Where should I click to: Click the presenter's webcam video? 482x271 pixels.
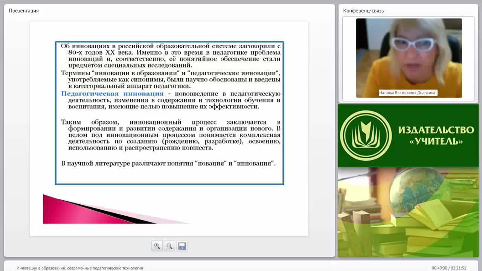tap(409, 58)
